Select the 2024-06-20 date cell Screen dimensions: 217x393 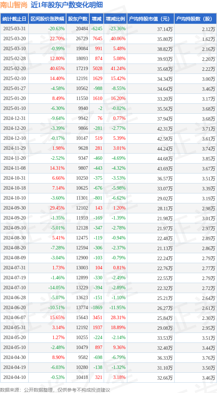point(14,307)
